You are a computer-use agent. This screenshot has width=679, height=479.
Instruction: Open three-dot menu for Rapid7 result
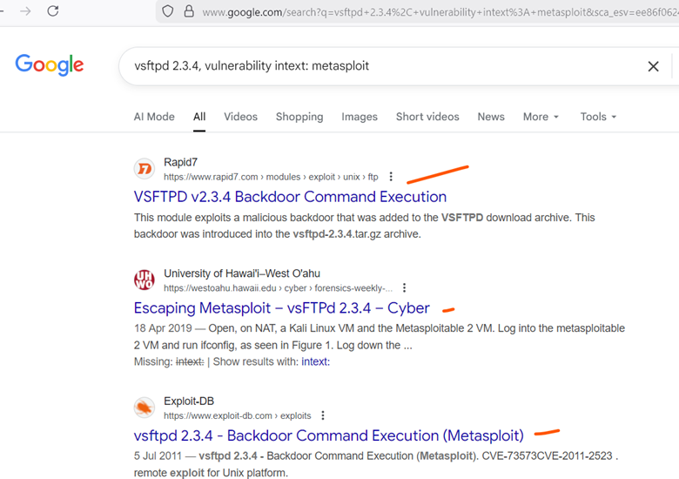[x=391, y=177]
